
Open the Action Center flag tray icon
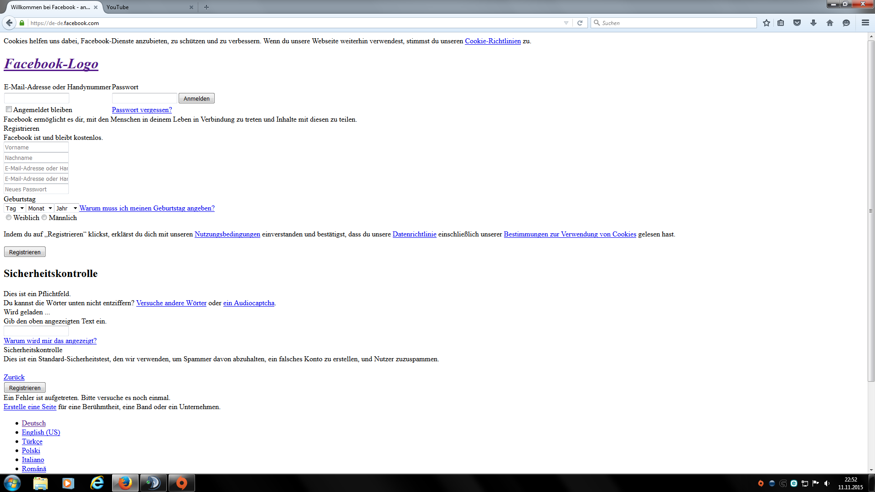click(x=816, y=483)
